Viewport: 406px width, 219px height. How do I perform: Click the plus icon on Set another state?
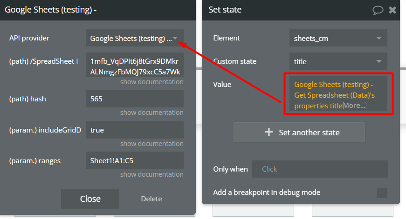coord(268,132)
